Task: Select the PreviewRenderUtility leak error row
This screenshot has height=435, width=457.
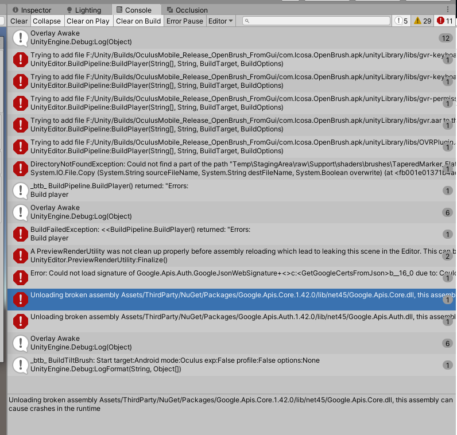Action: (232, 256)
